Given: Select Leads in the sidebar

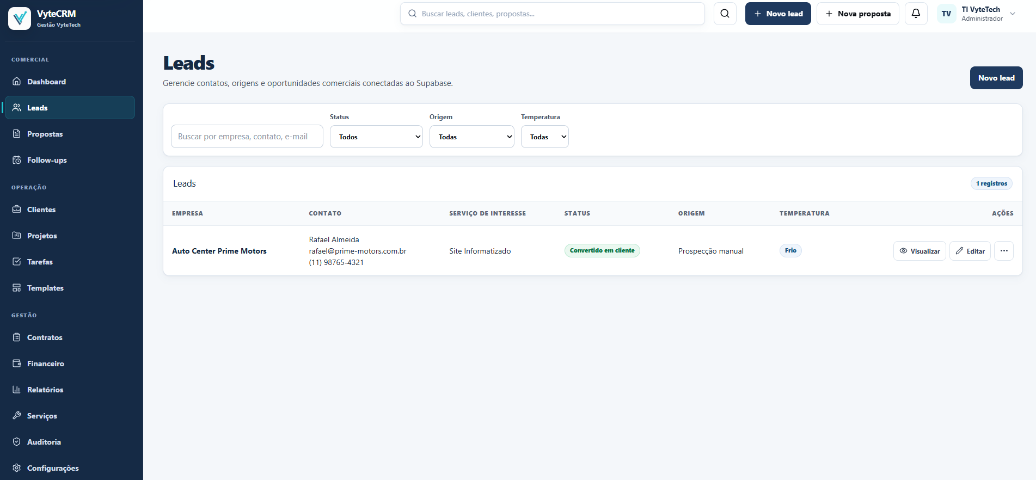Looking at the screenshot, I should tap(70, 108).
